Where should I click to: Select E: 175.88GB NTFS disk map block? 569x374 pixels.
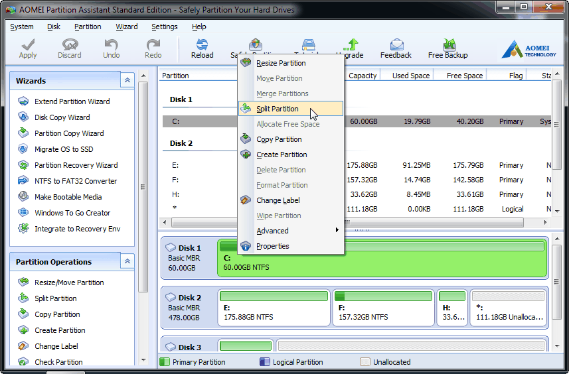click(x=274, y=307)
